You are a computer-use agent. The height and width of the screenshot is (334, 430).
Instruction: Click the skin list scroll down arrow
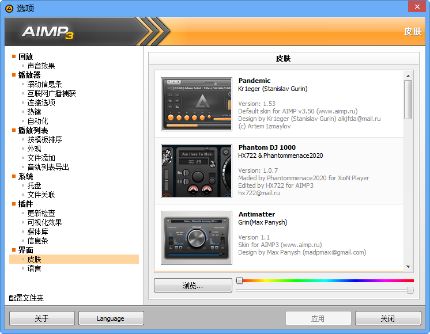pyautogui.click(x=408, y=267)
